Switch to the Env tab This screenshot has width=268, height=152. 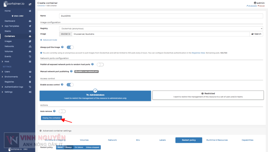click(138, 140)
